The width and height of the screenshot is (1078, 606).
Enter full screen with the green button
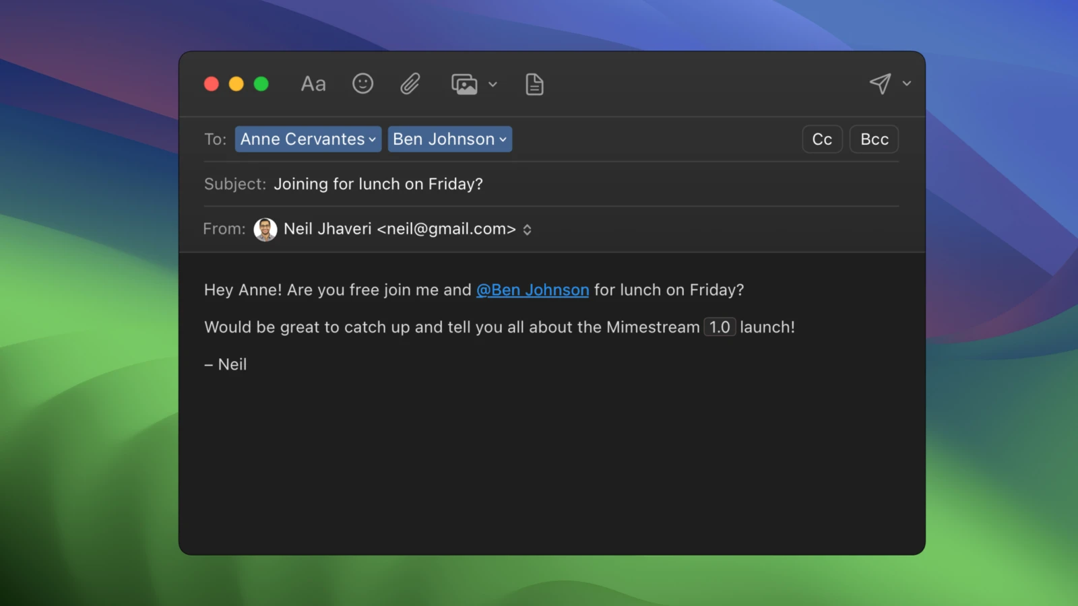click(261, 83)
